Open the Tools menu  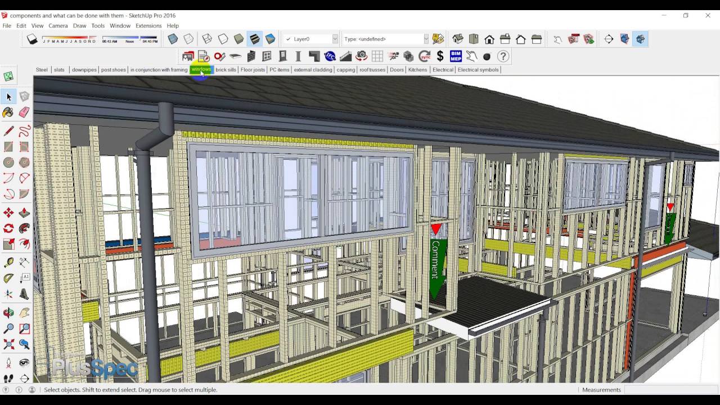click(98, 26)
